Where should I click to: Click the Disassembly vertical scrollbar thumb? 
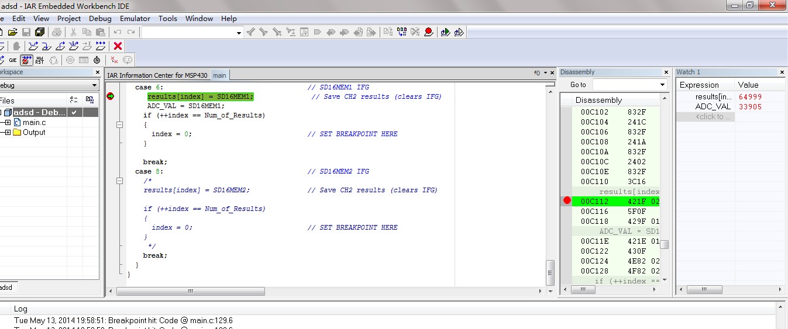pos(665,244)
